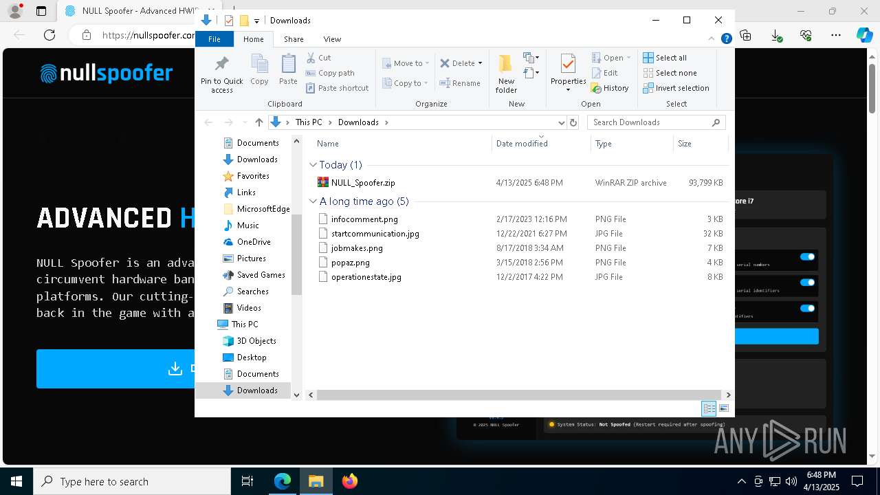
Task: Collapse the Today (1) group
Action: (313, 165)
